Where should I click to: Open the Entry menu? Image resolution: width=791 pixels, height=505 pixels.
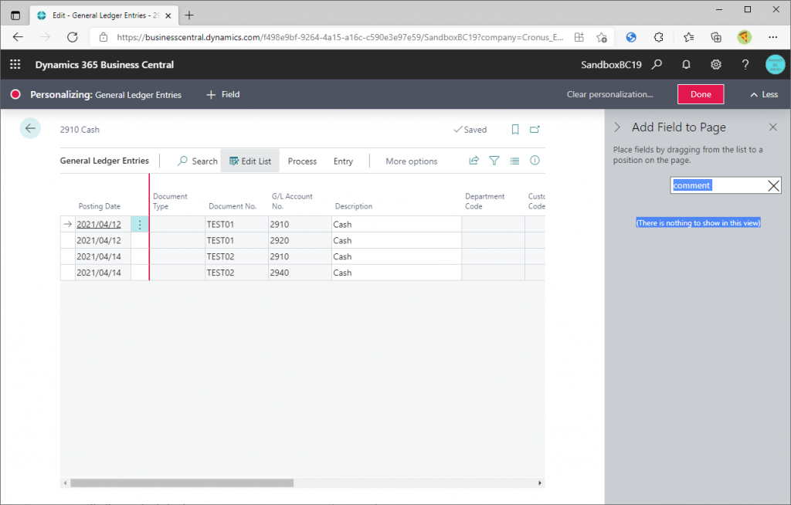click(343, 161)
